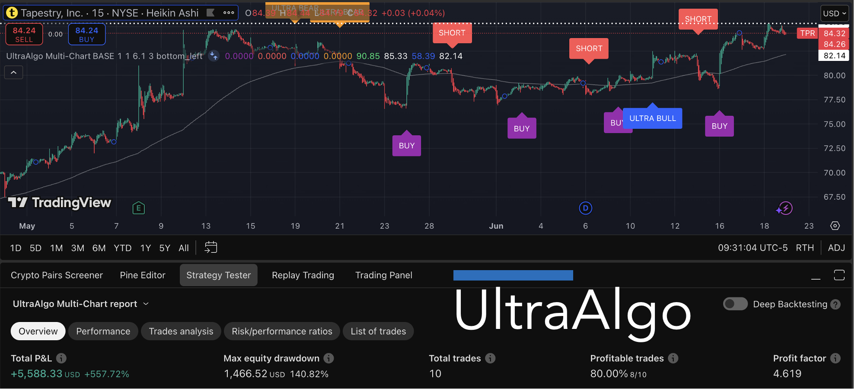Open chart settings hexagon gear icon

tap(835, 226)
